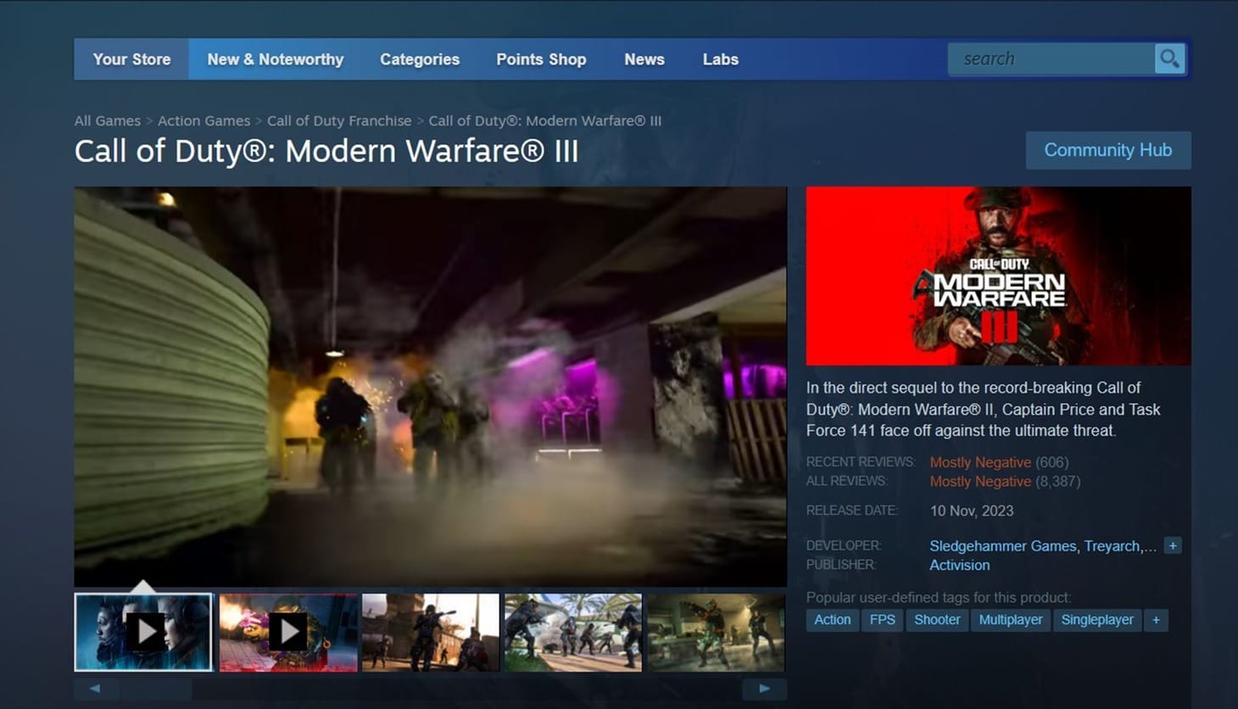Click the thumbnail scrollbar under the screenshots
The width and height of the screenshot is (1238, 709).
coord(153,689)
